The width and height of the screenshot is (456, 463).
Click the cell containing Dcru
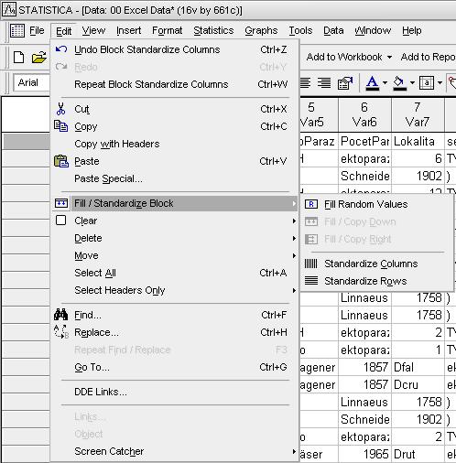coord(418,384)
